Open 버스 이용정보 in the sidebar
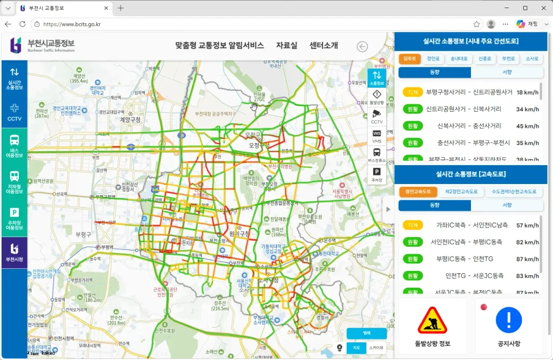 click(15, 146)
